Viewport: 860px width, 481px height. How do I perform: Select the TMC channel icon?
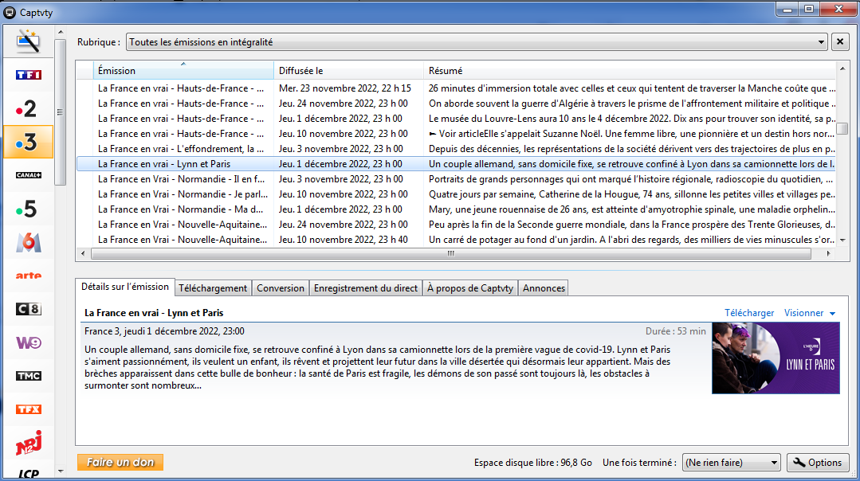coord(29,376)
